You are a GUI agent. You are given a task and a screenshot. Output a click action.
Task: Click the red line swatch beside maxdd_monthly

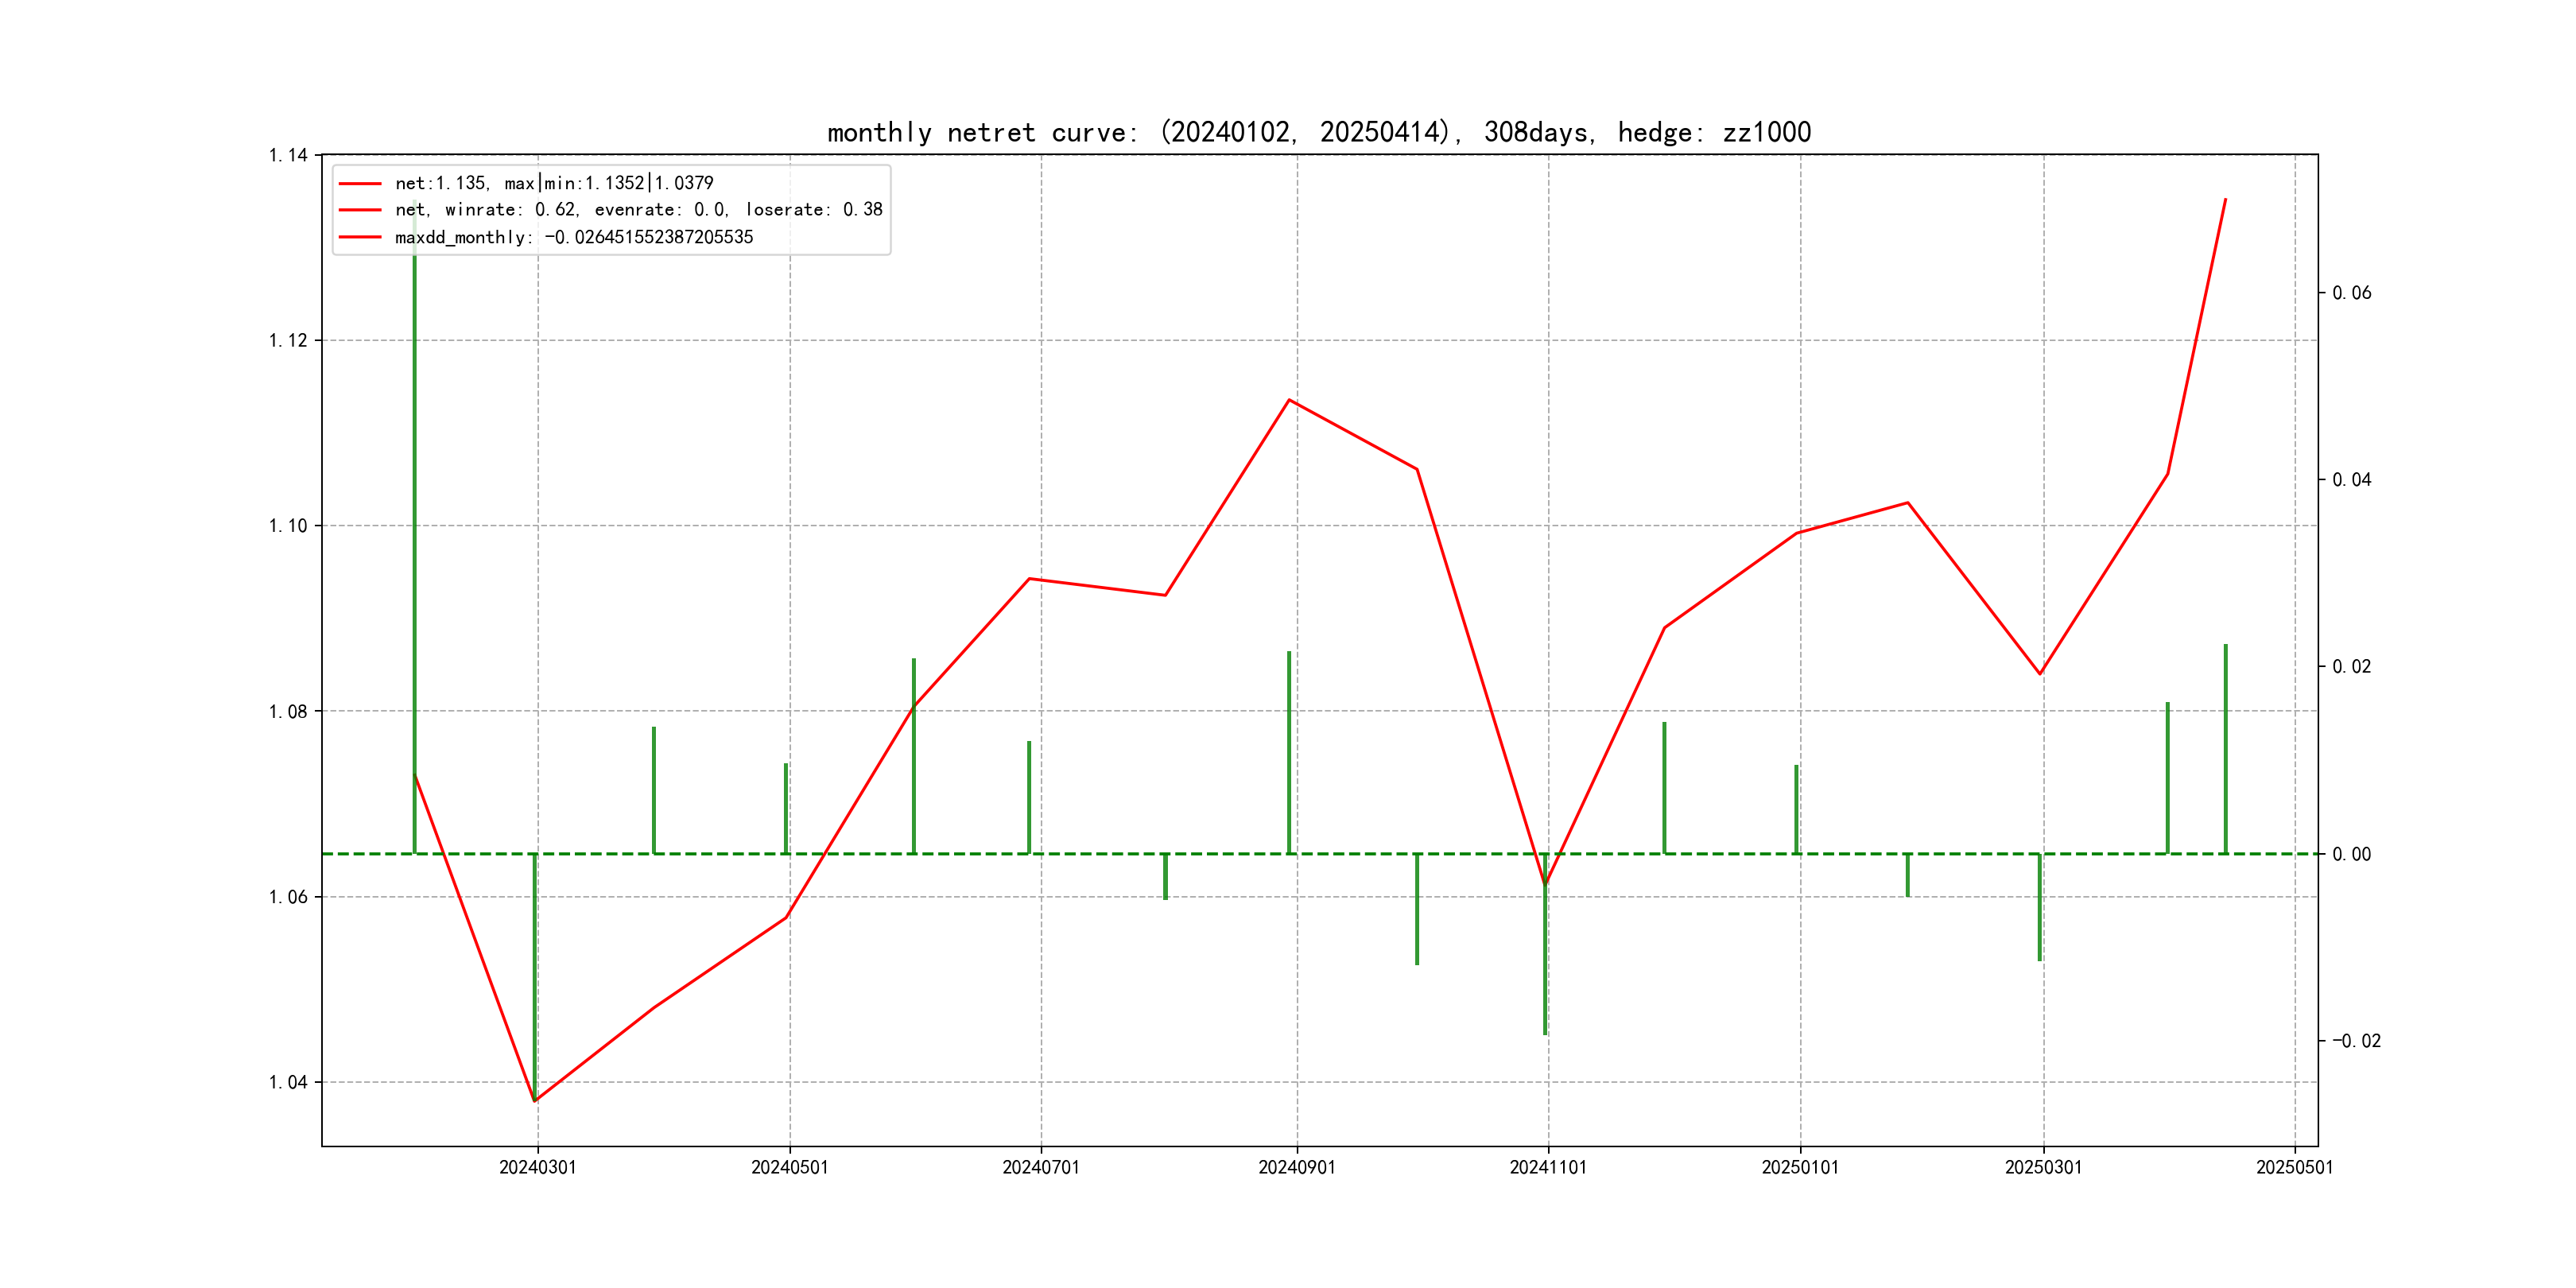pyautogui.click(x=360, y=237)
